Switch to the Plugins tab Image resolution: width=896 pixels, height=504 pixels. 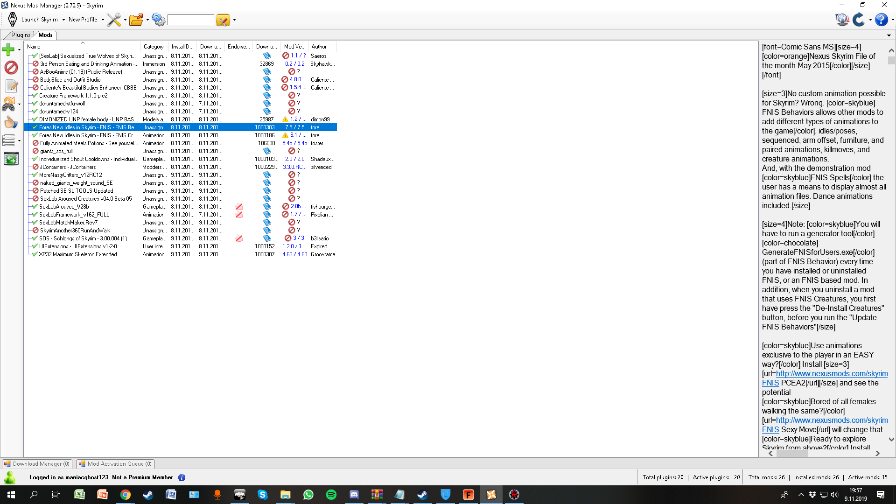(21, 35)
